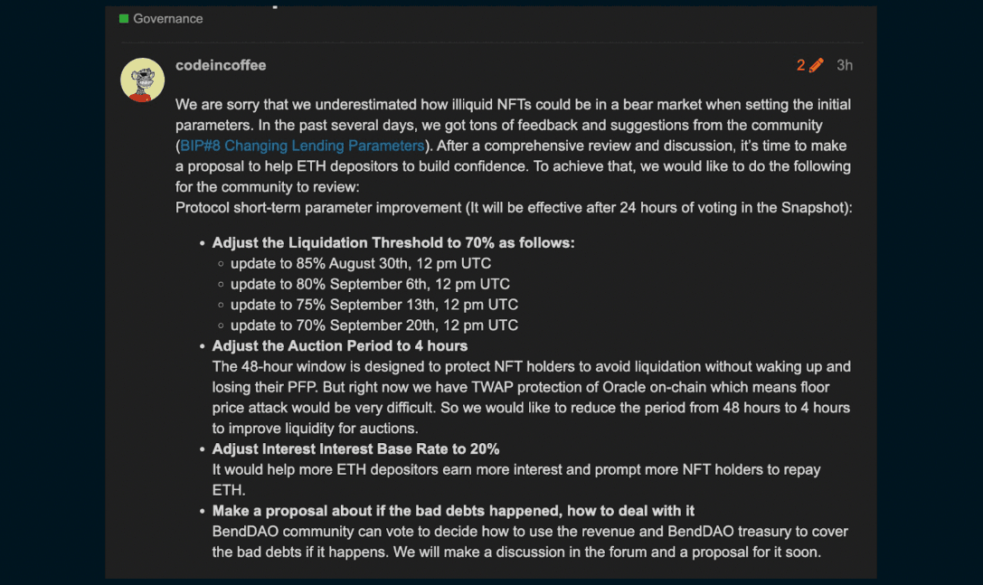Click the 'Protocol short-term parameter improvement' line
Image resolution: width=983 pixels, height=585 pixels.
pyautogui.click(x=514, y=208)
